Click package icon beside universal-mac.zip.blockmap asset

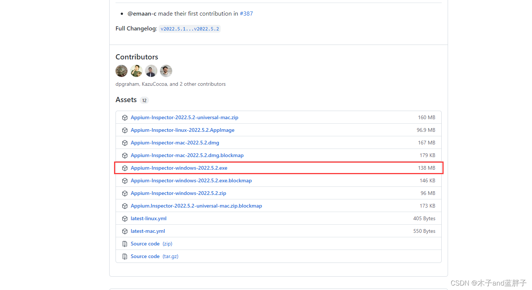coord(125,206)
